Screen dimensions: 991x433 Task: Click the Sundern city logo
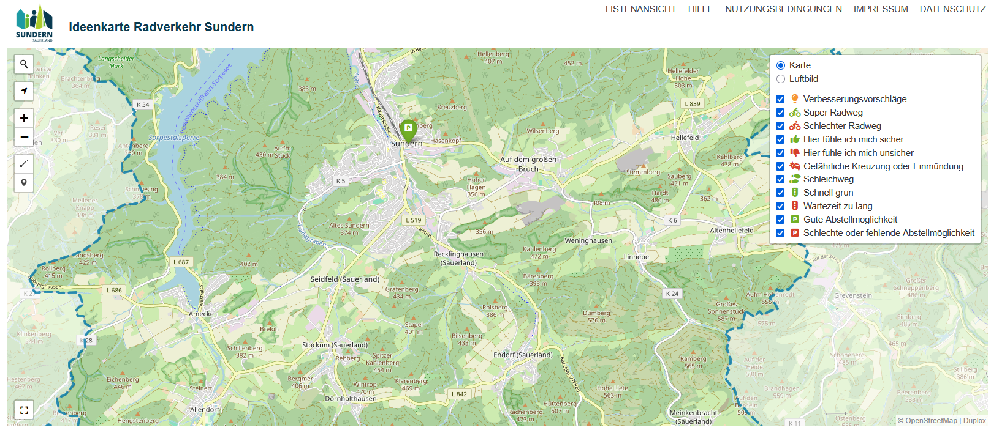click(34, 23)
